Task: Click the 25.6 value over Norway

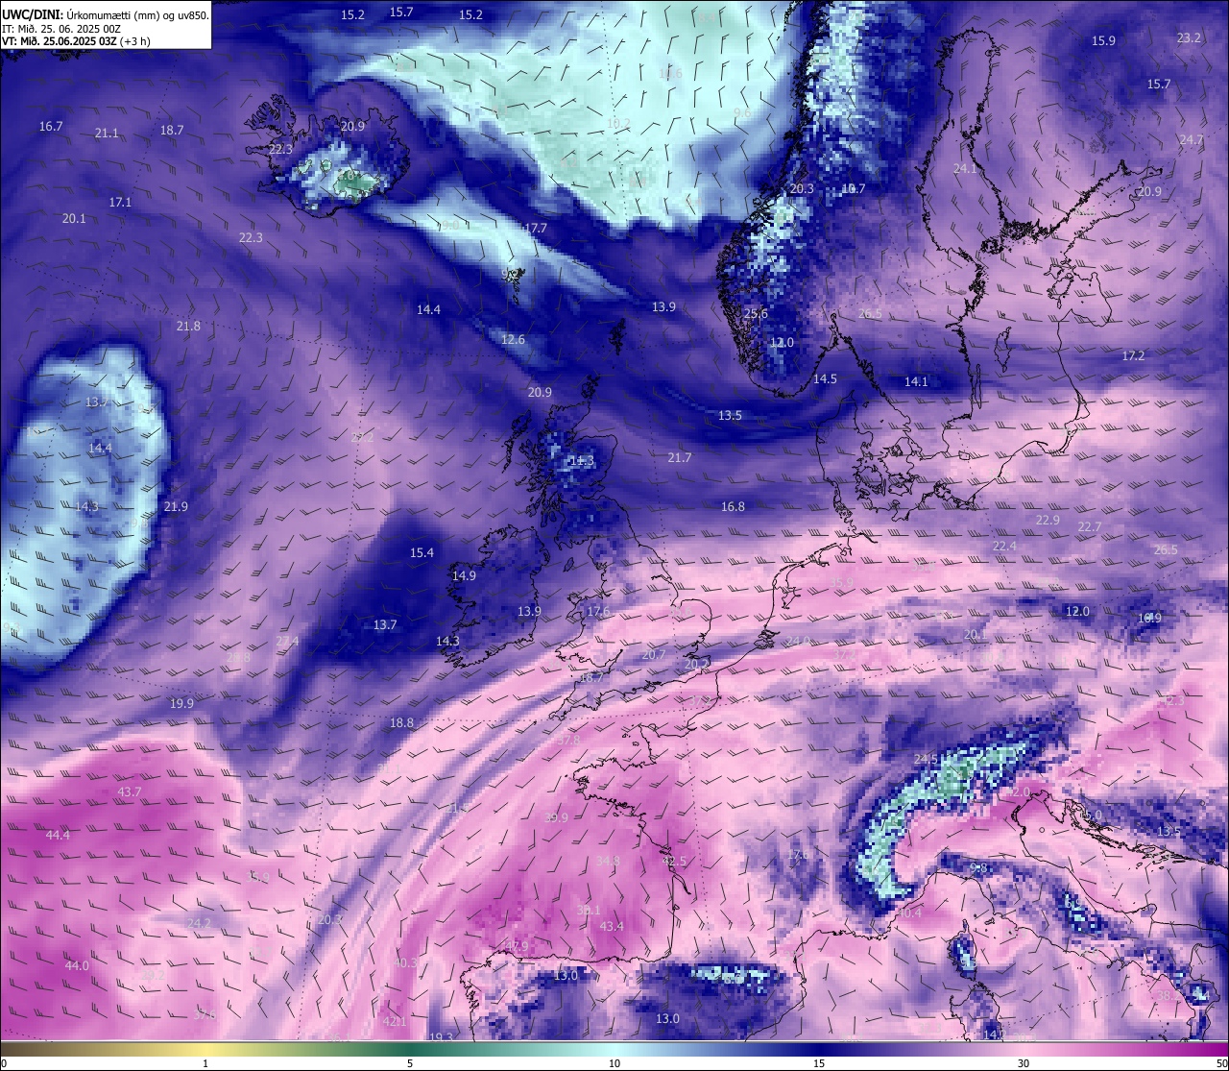Action: [x=756, y=314]
